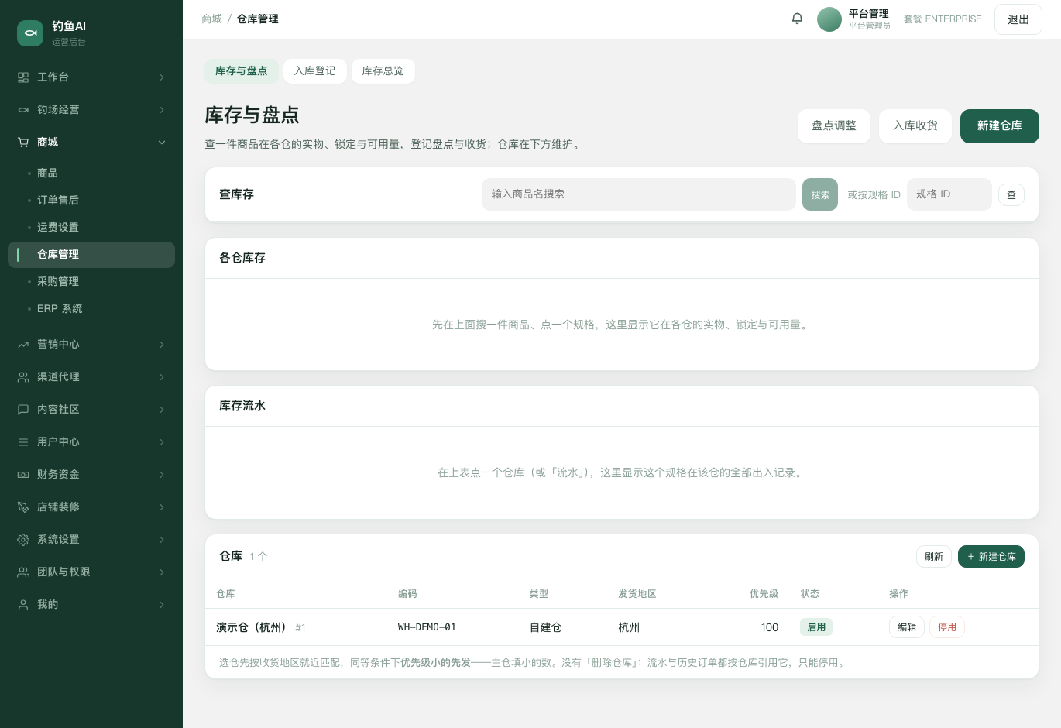Click the 套餐 ENTERPRISE label
Image resolution: width=1061 pixels, height=728 pixels.
pos(943,19)
